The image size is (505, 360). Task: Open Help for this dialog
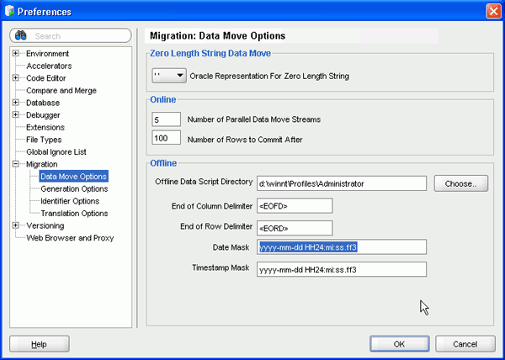[39, 344]
